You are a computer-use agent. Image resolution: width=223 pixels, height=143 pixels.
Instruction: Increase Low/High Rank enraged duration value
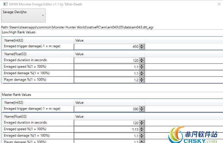[142, 59]
